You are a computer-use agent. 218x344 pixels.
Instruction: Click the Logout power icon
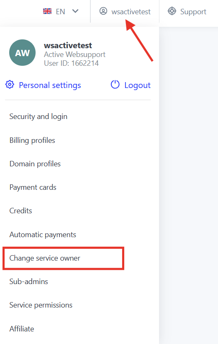click(115, 85)
